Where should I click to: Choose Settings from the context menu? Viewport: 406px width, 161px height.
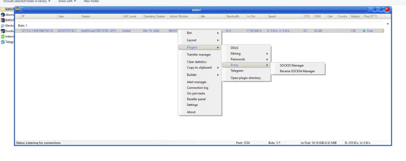pos(192,105)
